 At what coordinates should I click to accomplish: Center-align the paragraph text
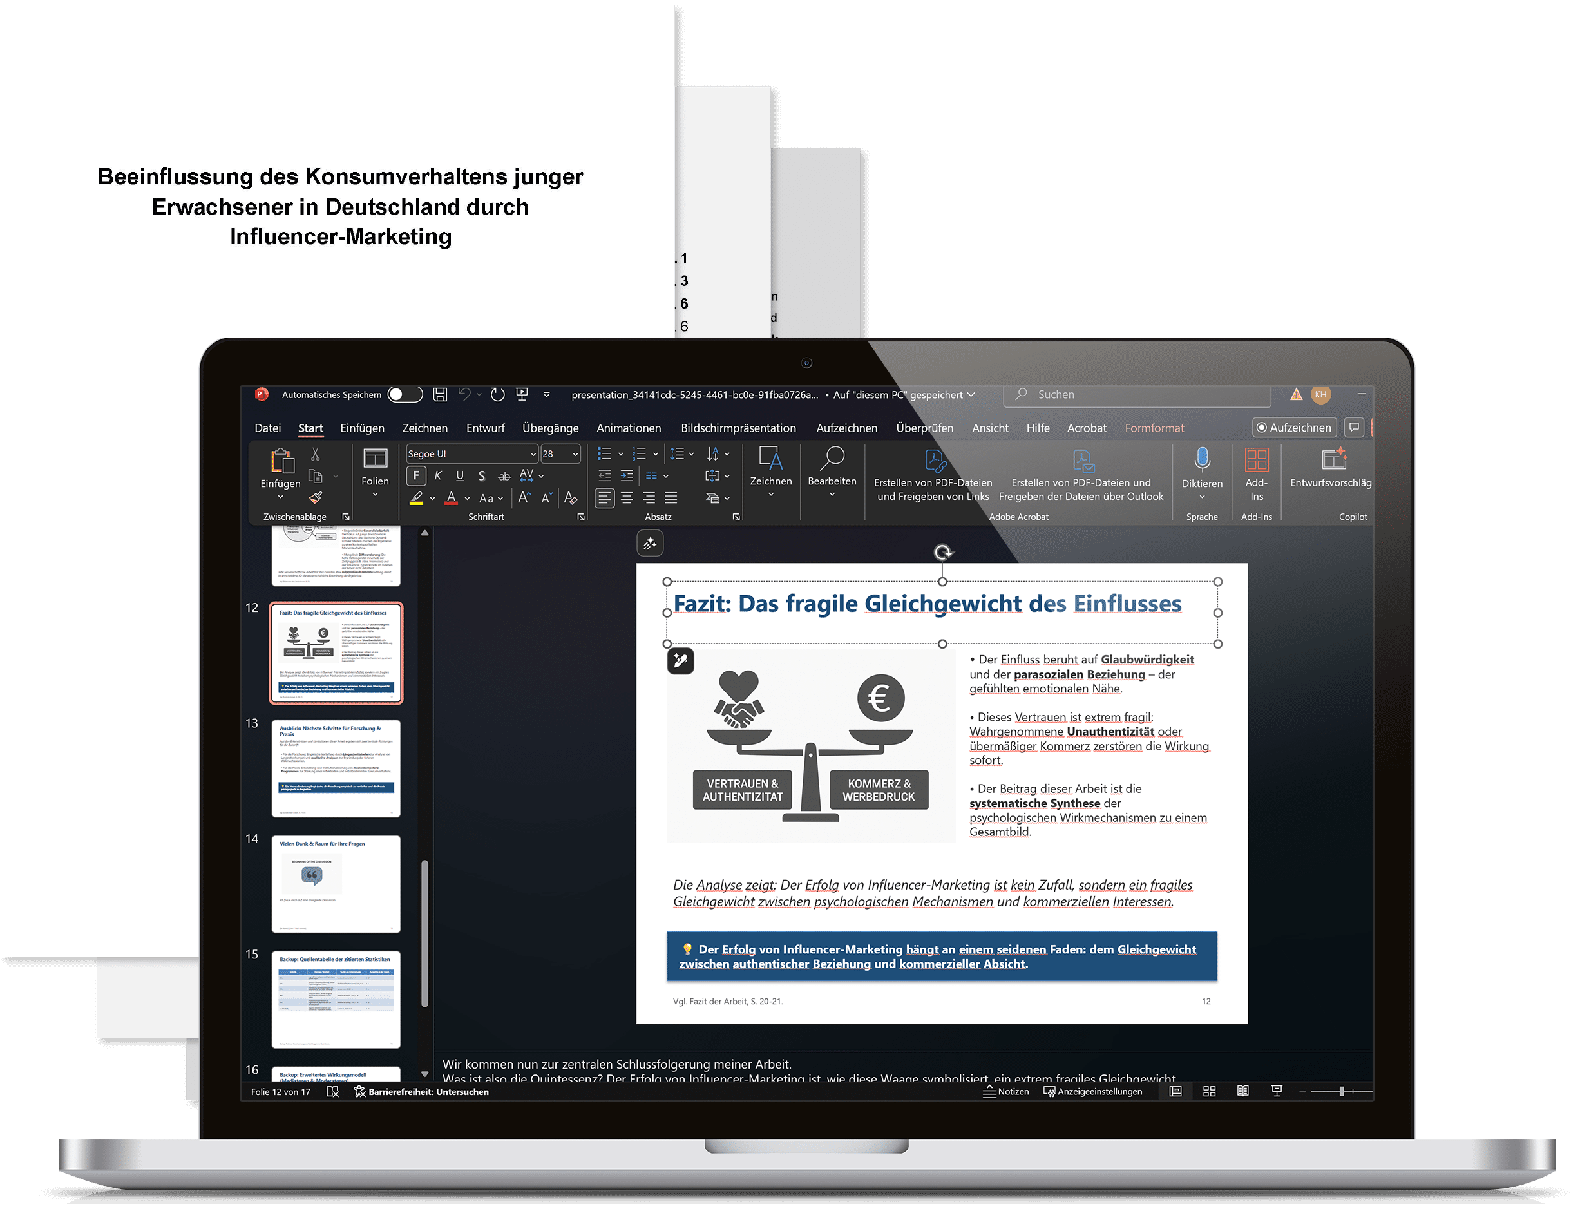(626, 497)
